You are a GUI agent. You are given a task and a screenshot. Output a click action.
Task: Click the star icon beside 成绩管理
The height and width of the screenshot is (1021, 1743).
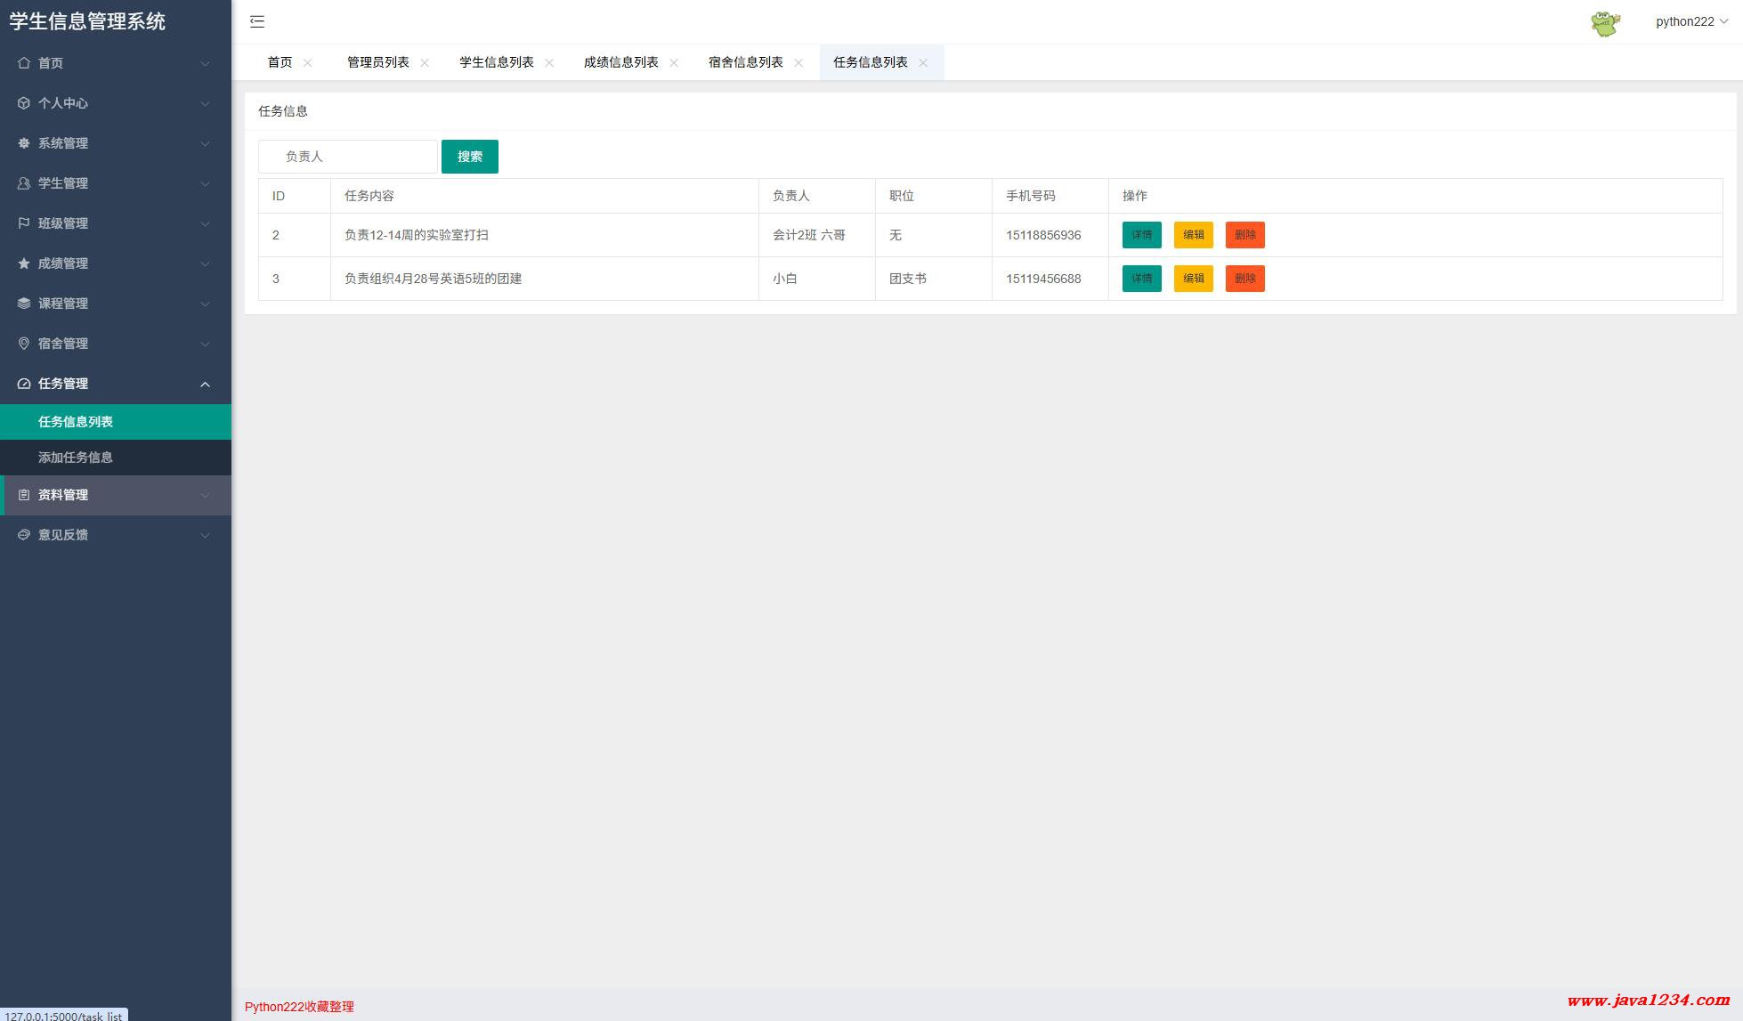[24, 263]
